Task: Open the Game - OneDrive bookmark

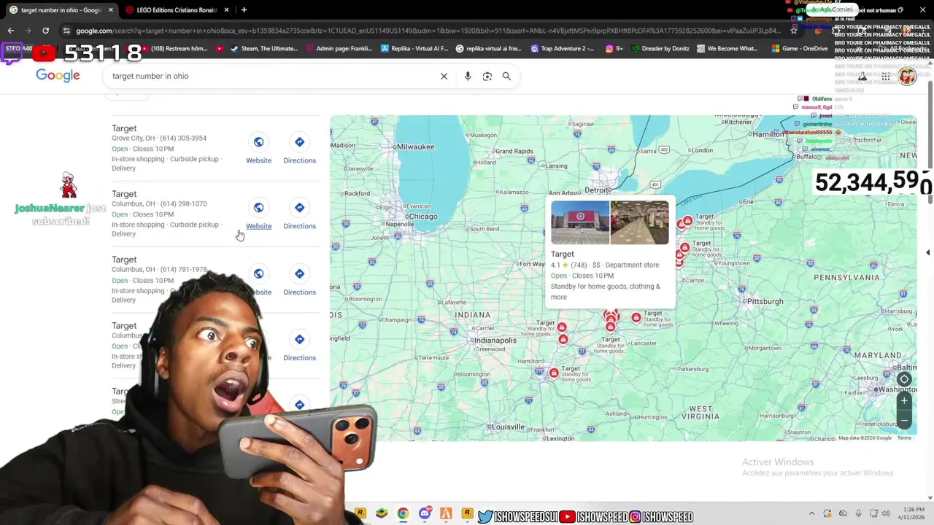Action: [x=799, y=49]
